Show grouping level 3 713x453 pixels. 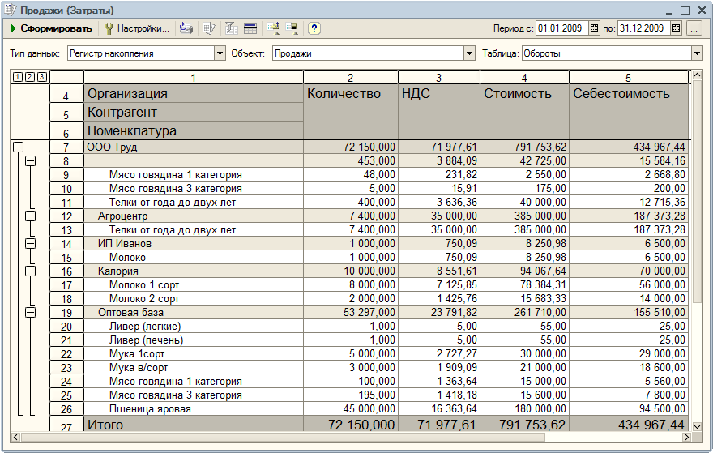[42, 77]
